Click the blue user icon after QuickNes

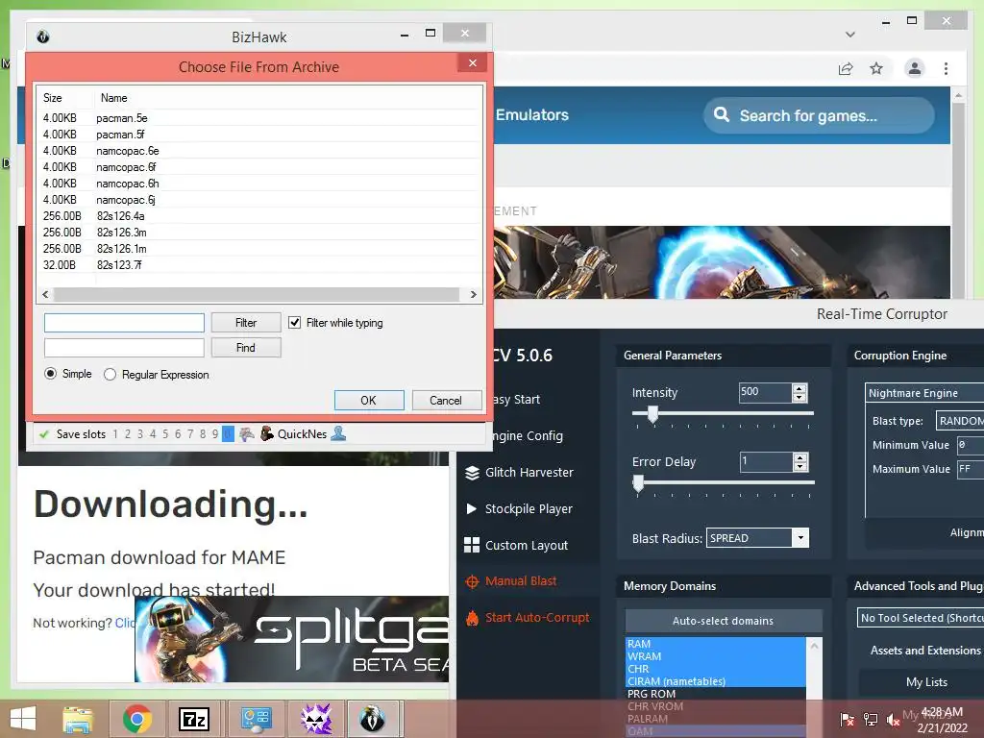coord(338,433)
